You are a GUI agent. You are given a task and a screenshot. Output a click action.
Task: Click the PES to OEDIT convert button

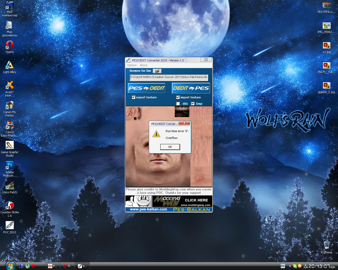pyautogui.click(x=147, y=88)
